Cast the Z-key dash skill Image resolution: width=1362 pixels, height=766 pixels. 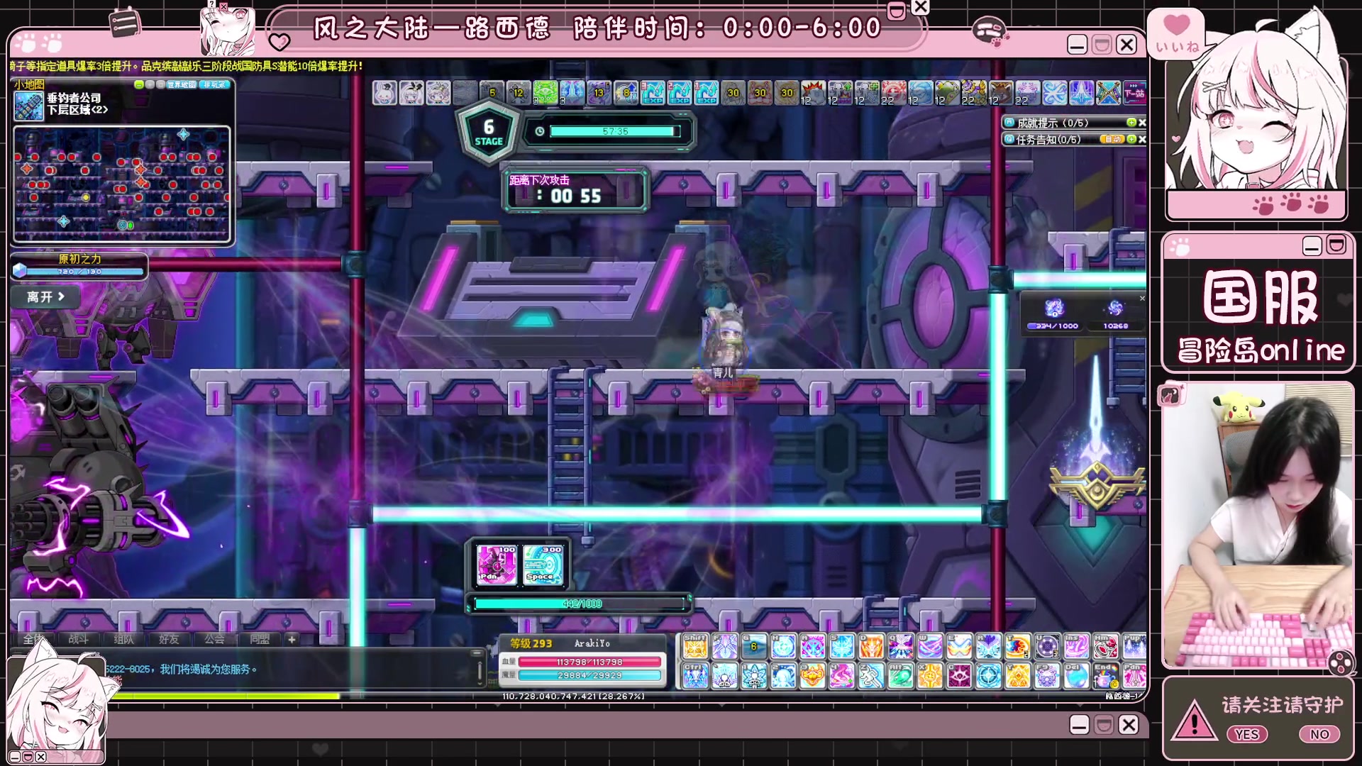tap(871, 676)
